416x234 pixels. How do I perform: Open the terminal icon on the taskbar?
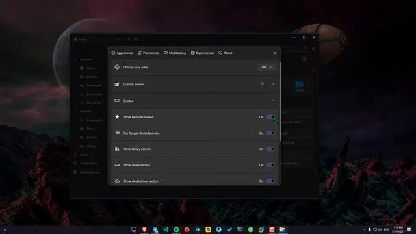pyautogui.click(x=240, y=229)
